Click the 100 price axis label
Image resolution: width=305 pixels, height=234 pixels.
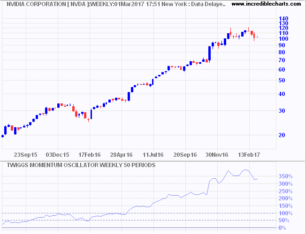pyautogui.click(x=283, y=39)
